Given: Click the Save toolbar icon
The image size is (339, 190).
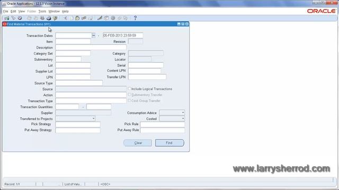Looking at the screenshot, I should pyautogui.click(x=29, y=18).
